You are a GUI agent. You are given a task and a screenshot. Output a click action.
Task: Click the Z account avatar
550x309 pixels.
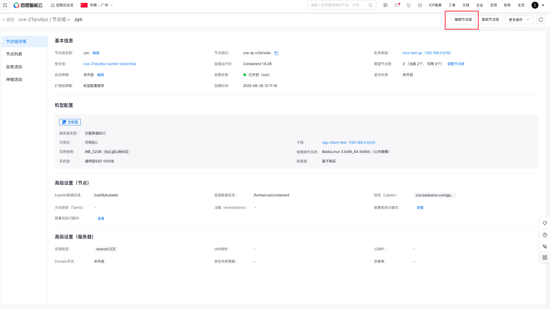(535, 5)
